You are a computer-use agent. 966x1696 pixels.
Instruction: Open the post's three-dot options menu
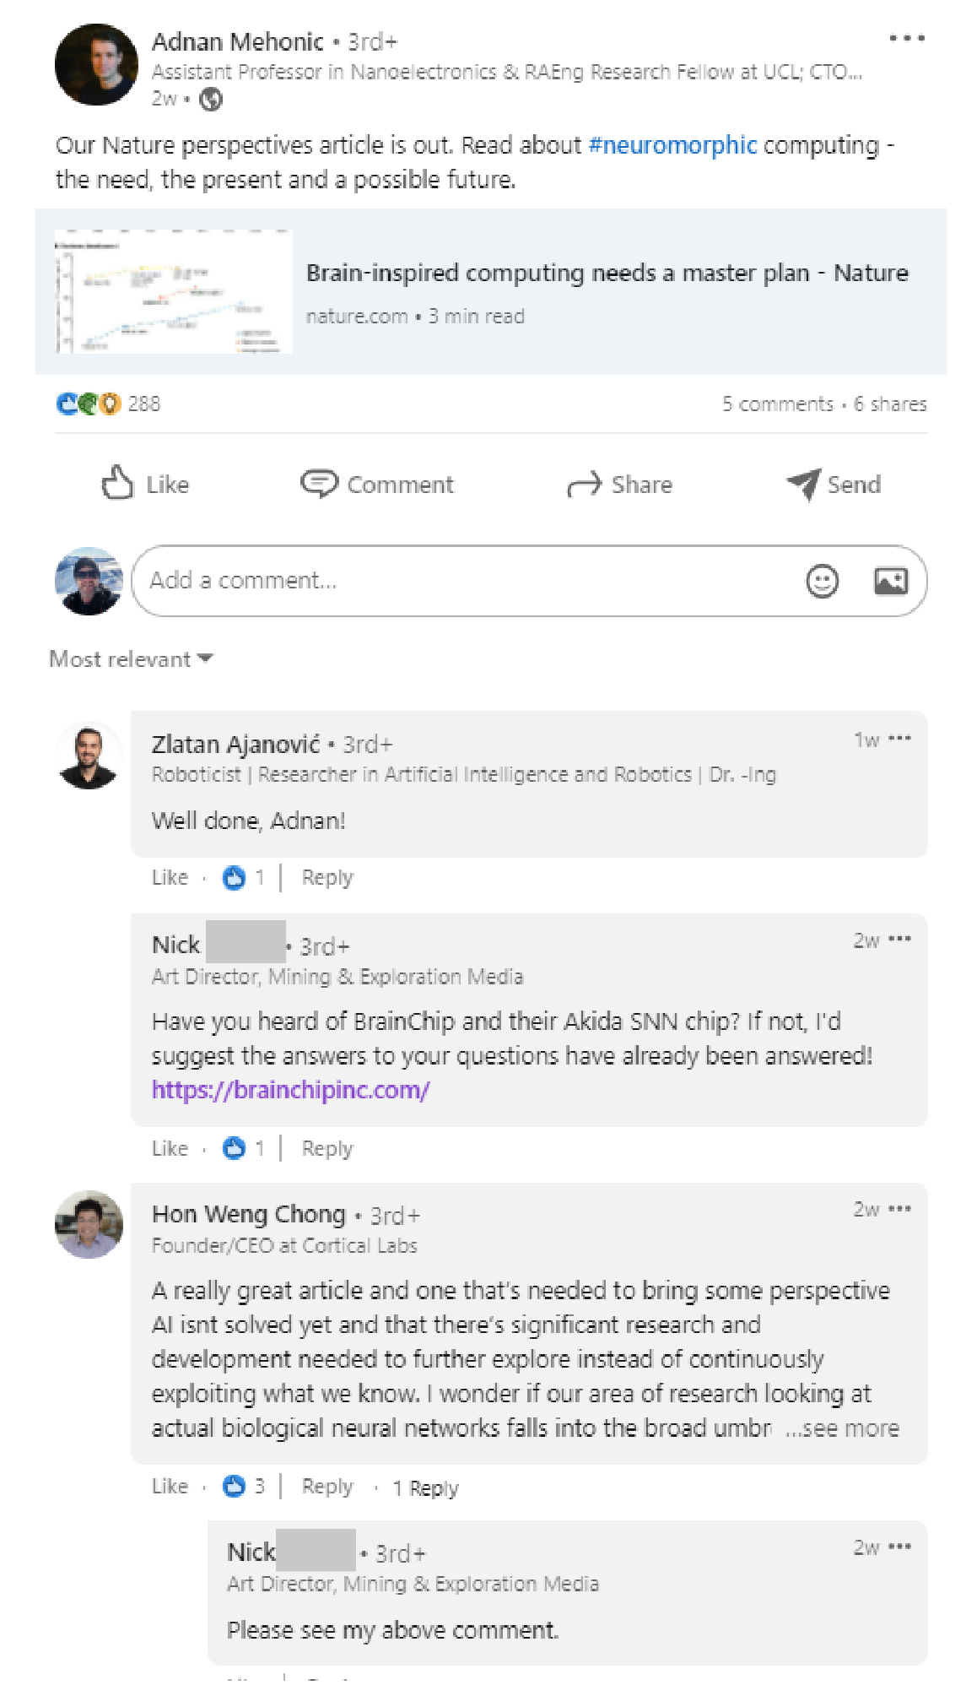[x=907, y=39]
